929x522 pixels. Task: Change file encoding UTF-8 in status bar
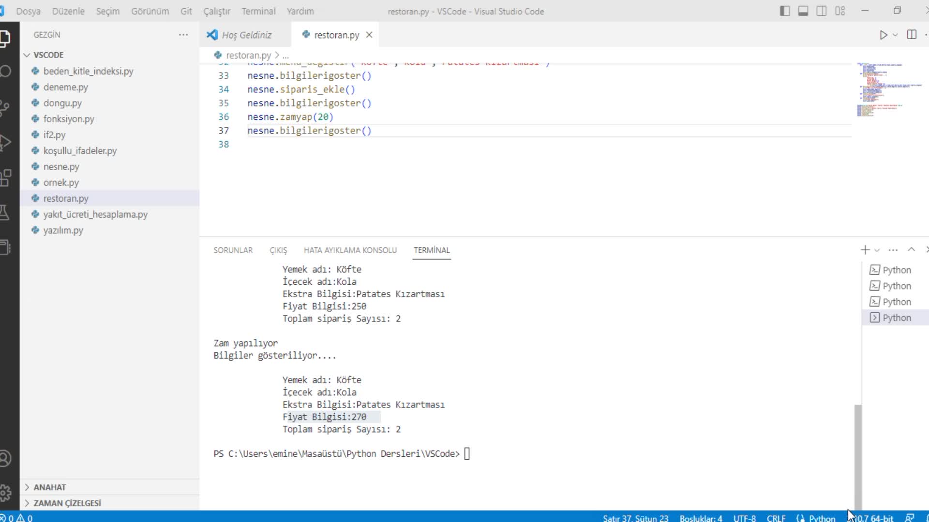point(744,518)
